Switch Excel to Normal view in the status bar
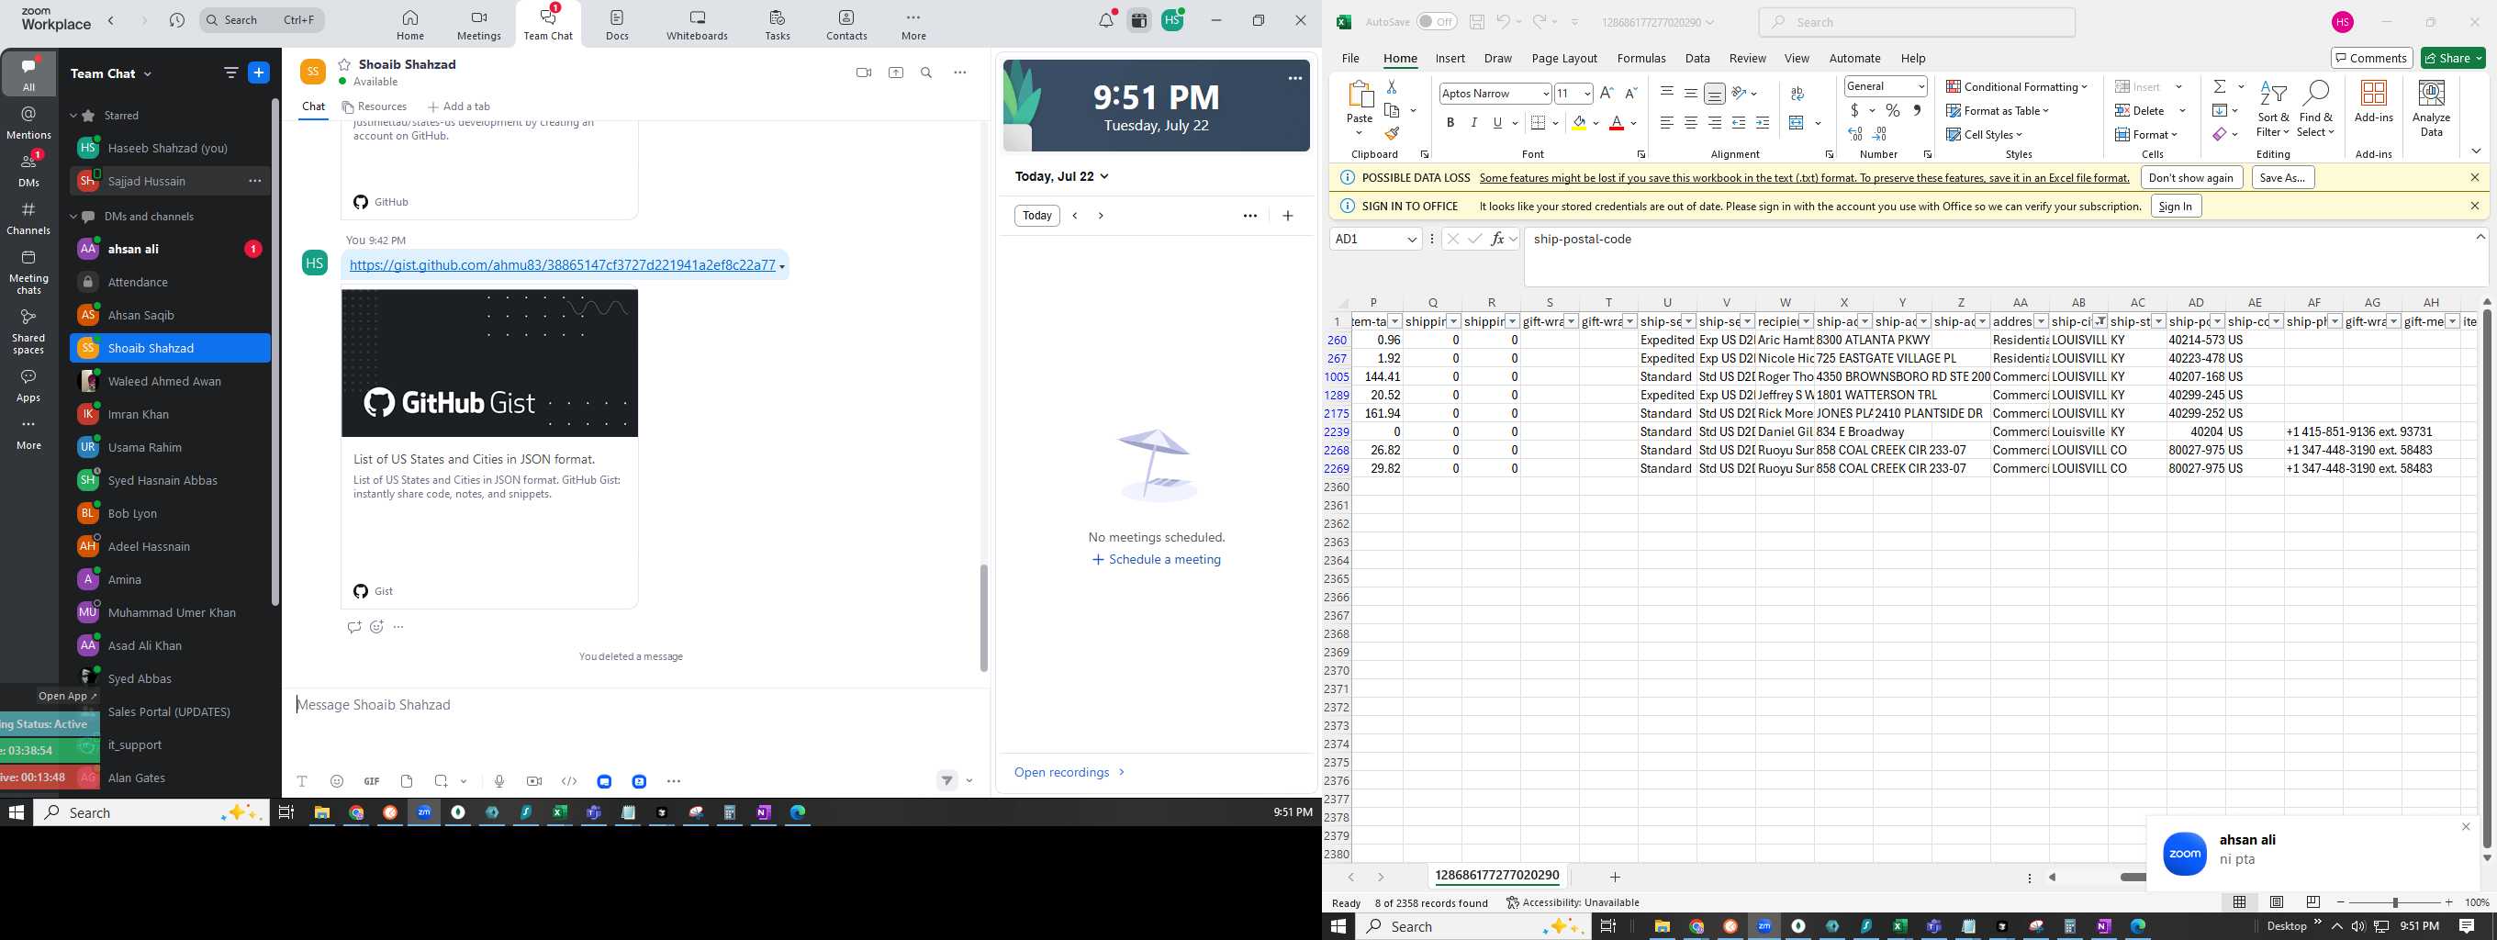 point(2239,902)
